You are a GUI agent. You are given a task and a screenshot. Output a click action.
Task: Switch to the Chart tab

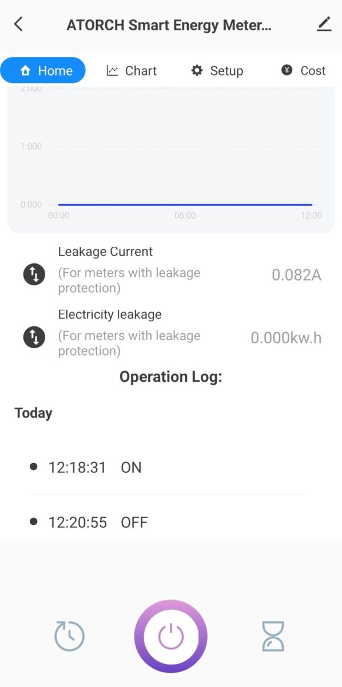pyautogui.click(x=132, y=70)
